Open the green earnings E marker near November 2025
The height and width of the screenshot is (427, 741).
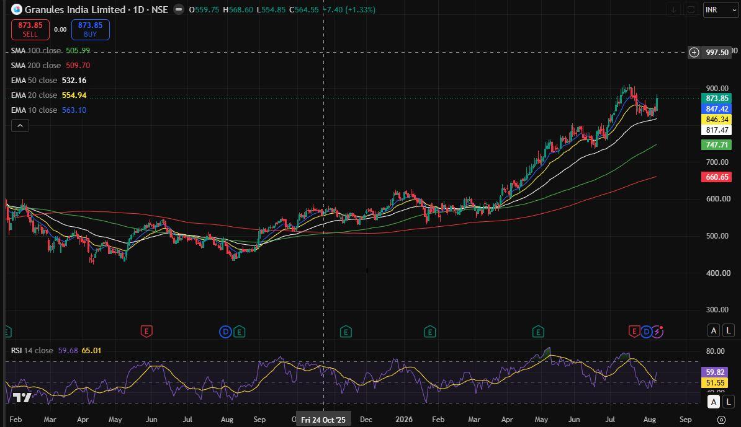346,332
